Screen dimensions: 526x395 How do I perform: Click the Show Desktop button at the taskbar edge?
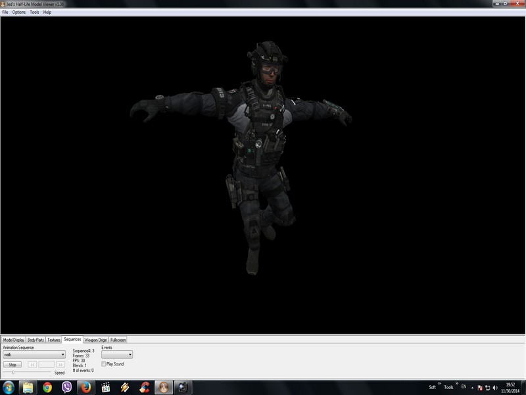click(523, 388)
